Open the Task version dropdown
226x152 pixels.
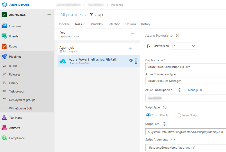tap(183, 46)
